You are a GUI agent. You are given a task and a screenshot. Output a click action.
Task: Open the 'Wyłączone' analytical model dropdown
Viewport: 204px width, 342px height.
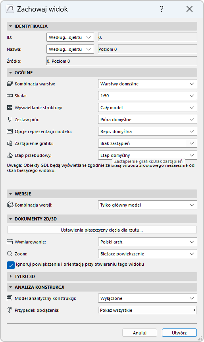pos(148,298)
